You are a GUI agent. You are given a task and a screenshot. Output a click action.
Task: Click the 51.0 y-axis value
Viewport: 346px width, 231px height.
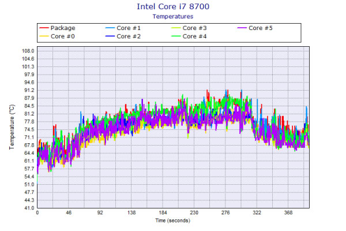click(x=29, y=184)
